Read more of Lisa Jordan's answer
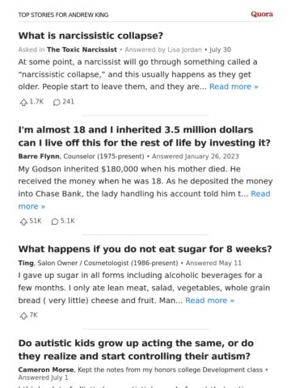Viewport: 291px width, 388px height. (x=234, y=86)
